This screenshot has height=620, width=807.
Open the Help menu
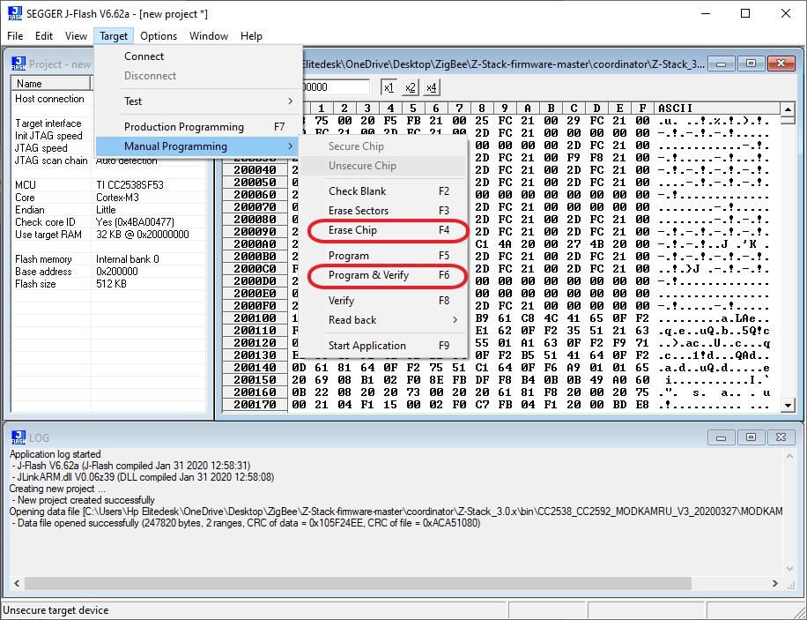point(251,36)
